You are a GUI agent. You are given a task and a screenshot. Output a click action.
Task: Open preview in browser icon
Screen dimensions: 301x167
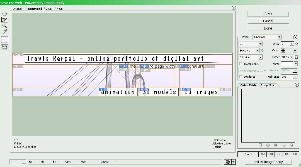click(228, 162)
